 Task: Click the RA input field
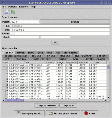point(60,26)
